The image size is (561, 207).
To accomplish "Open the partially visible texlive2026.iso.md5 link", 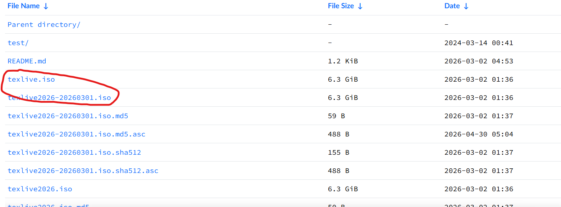I will click(x=49, y=205).
